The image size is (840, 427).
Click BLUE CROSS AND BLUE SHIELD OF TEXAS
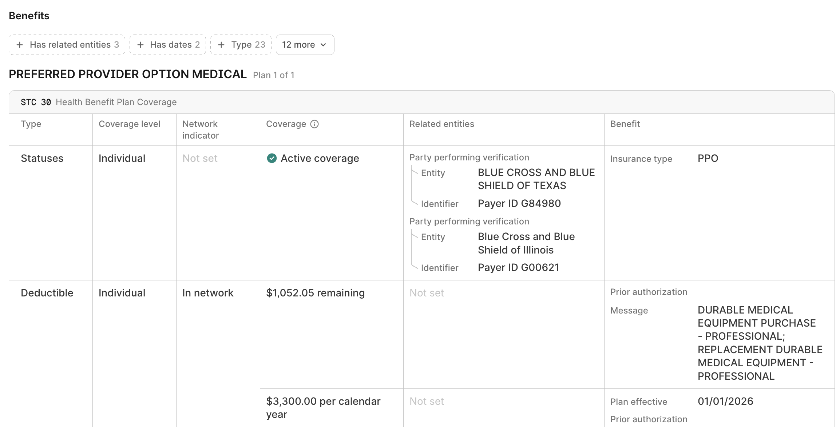tap(536, 179)
